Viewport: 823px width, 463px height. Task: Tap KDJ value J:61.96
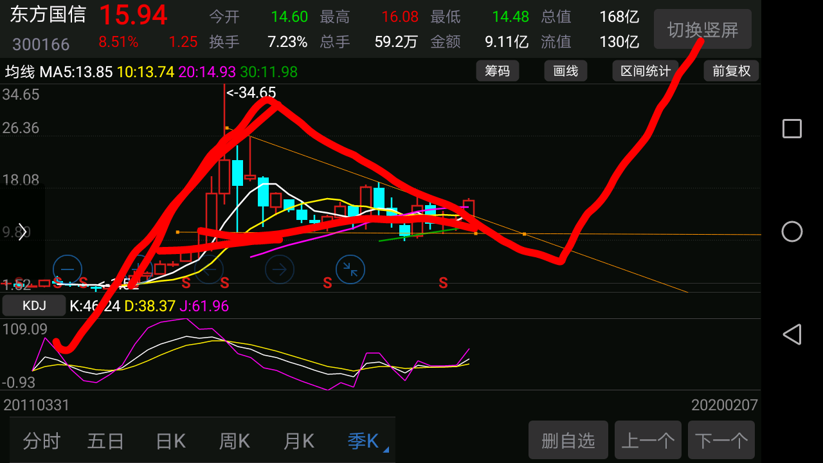coord(204,306)
